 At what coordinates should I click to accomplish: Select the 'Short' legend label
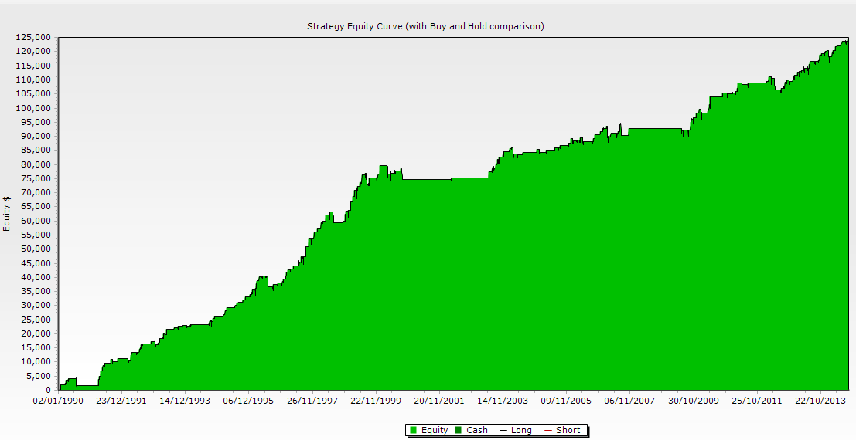click(x=568, y=430)
